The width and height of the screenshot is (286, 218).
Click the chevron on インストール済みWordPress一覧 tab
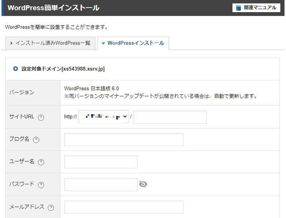(x=11, y=43)
